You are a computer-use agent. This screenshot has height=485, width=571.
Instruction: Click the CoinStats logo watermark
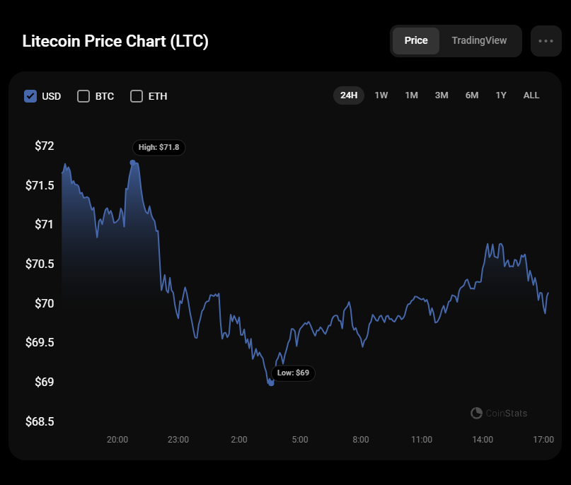pos(499,413)
